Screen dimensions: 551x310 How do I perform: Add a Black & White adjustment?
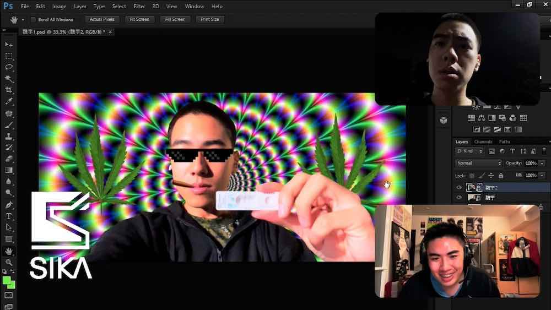point(492,118)
